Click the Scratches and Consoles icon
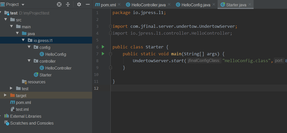Image resolution: width=287 pixels, height=133 pixels. point(7,123)
